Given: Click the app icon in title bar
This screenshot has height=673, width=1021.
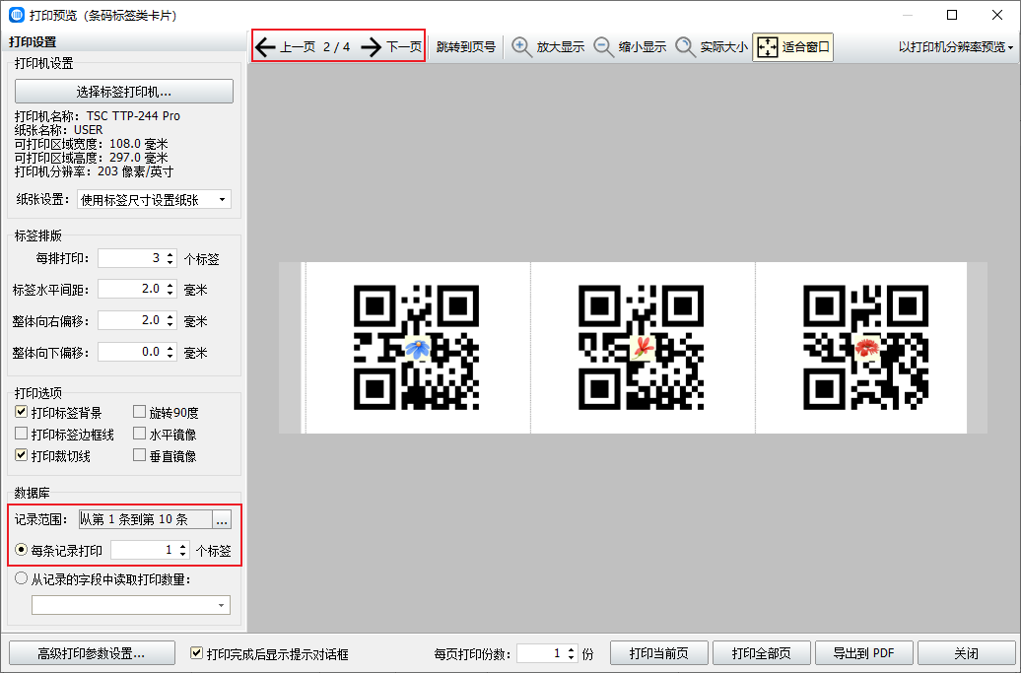Looking at the screenshot, I should pos(16,15).
